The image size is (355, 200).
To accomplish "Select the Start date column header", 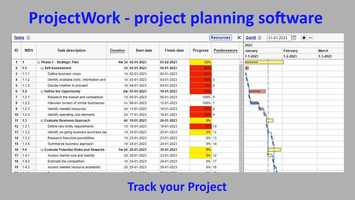I will tap(144, 51).
